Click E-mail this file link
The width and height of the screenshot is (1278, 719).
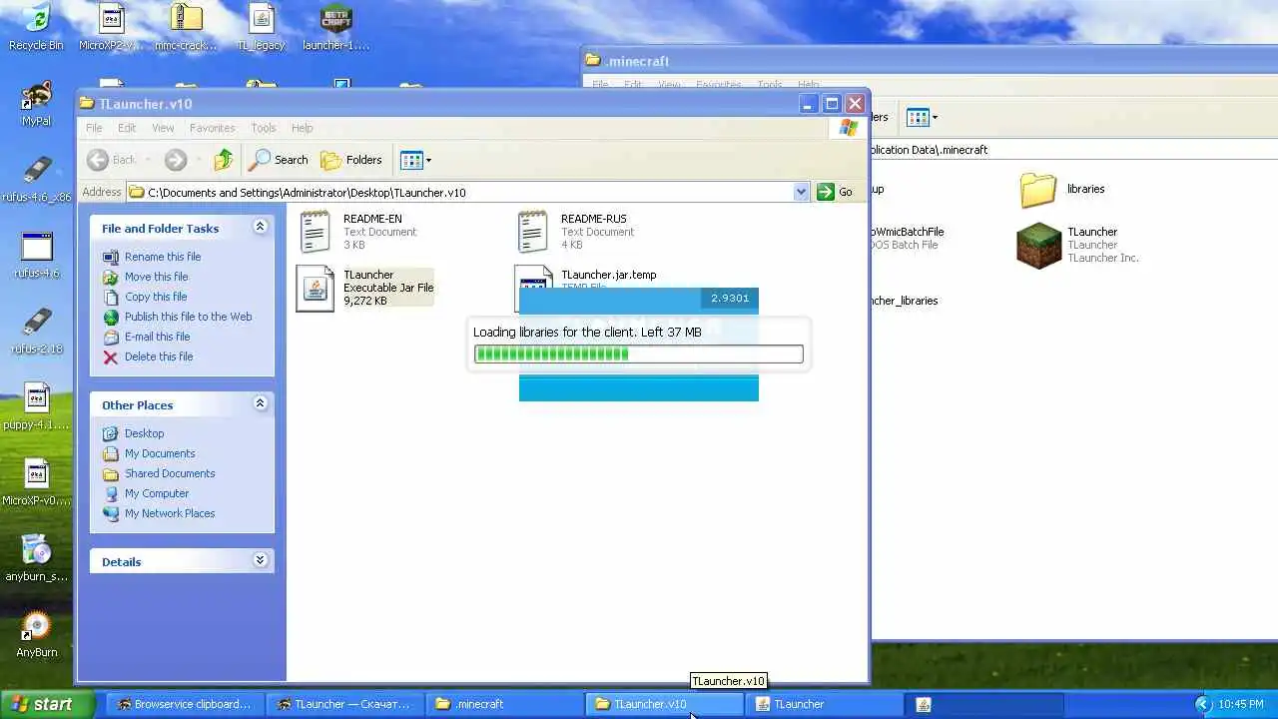pyautogui.click(x=158, y=337)
